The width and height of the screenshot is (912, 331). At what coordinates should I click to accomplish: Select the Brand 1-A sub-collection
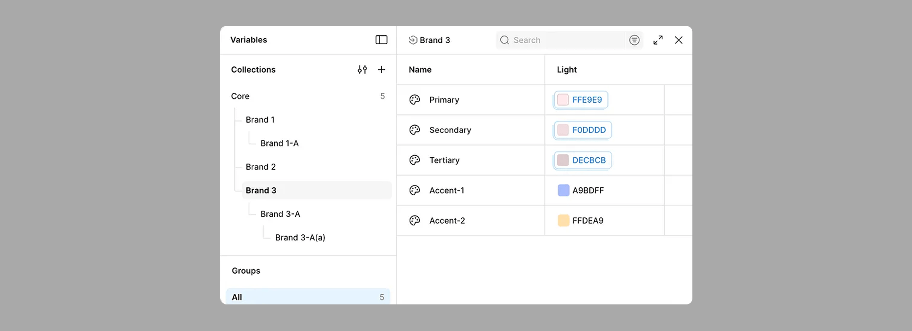(279, 143)
